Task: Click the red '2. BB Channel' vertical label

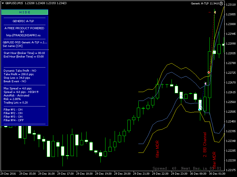Action: 205,145
